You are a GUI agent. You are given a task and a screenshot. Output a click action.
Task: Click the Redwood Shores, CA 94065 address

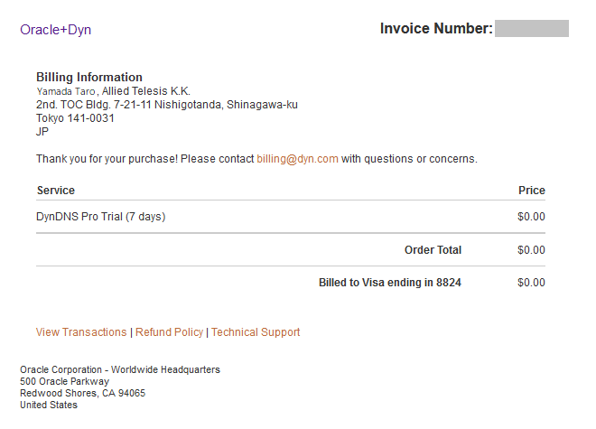coord(82,393)
